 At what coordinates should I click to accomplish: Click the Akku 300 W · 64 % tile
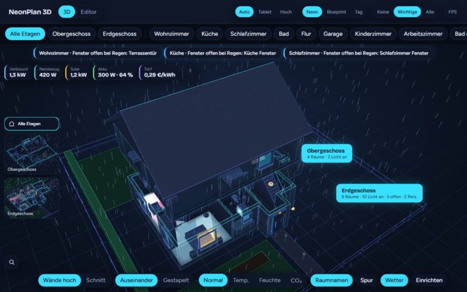(x=114, y=73)
